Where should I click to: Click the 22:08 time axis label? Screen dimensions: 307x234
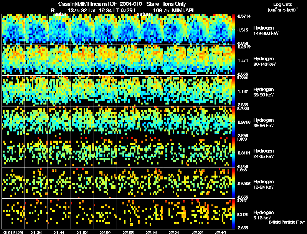pyautogui.click(x=128, y=232)
